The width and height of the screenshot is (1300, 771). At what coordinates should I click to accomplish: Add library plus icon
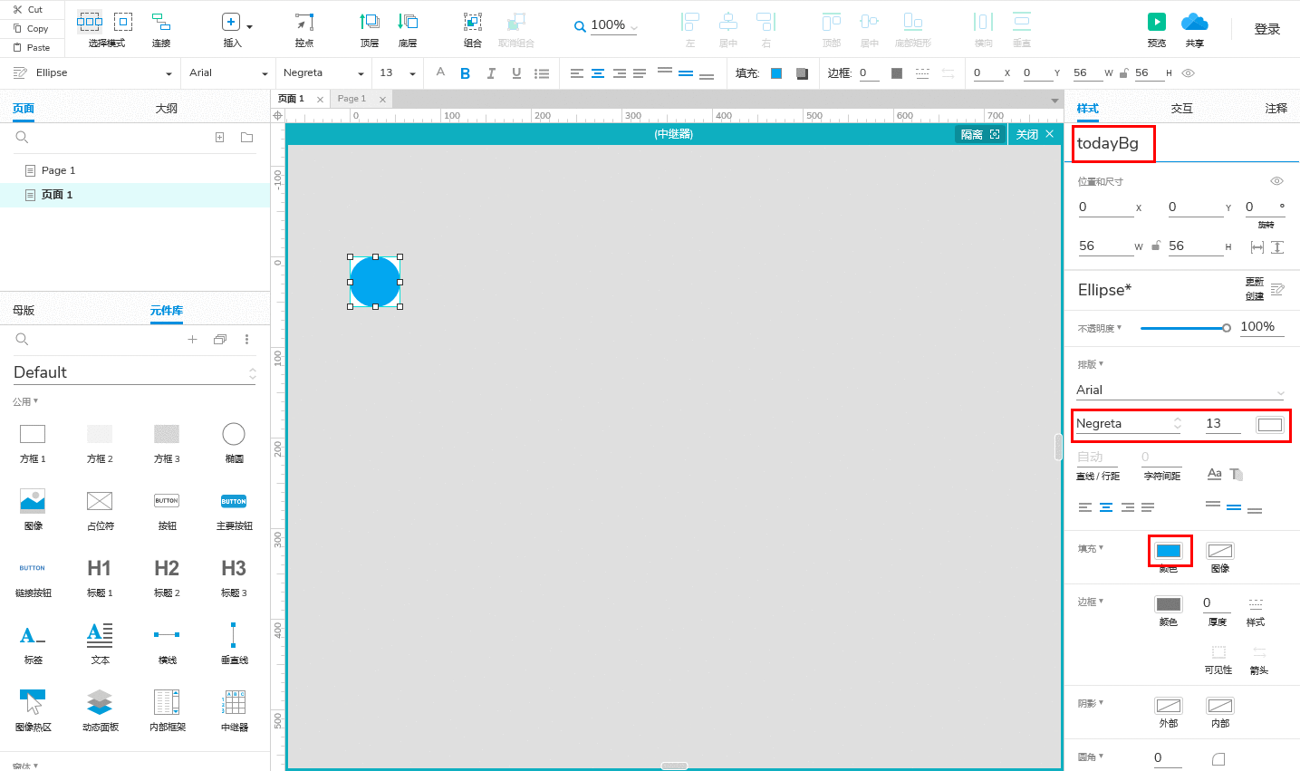coord(192,339)
